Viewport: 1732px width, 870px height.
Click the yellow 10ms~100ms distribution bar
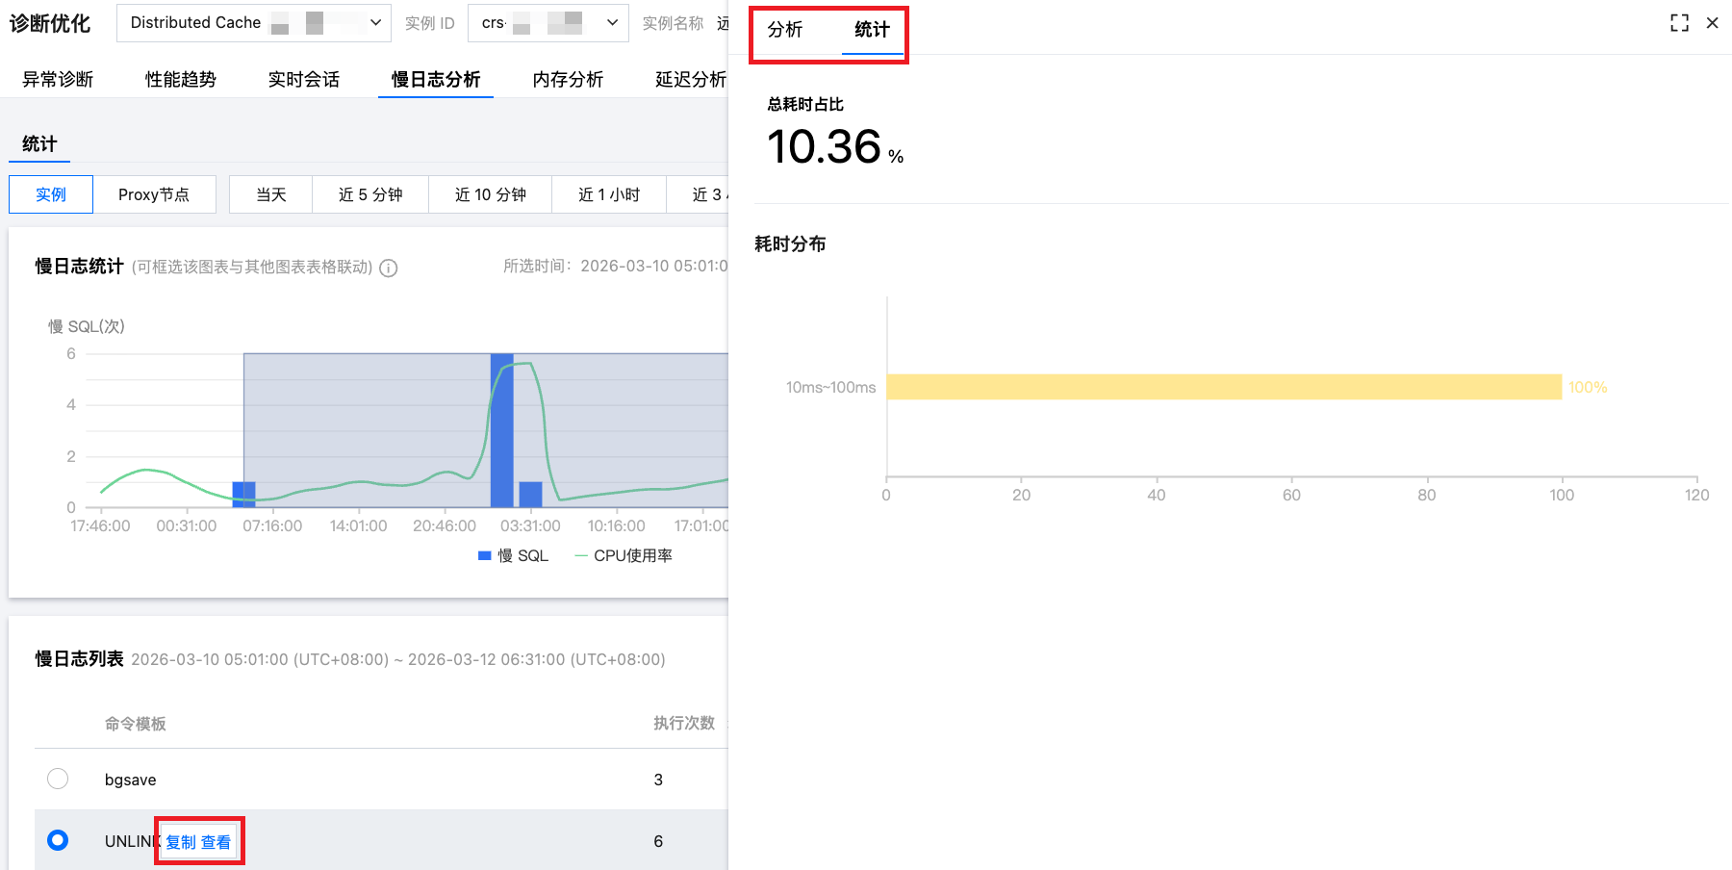pyautogui.click(x=1222, y=387)
